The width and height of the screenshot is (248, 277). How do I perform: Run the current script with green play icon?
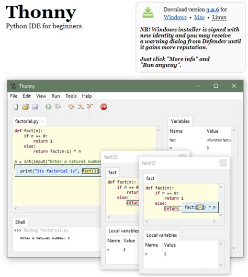48,107
